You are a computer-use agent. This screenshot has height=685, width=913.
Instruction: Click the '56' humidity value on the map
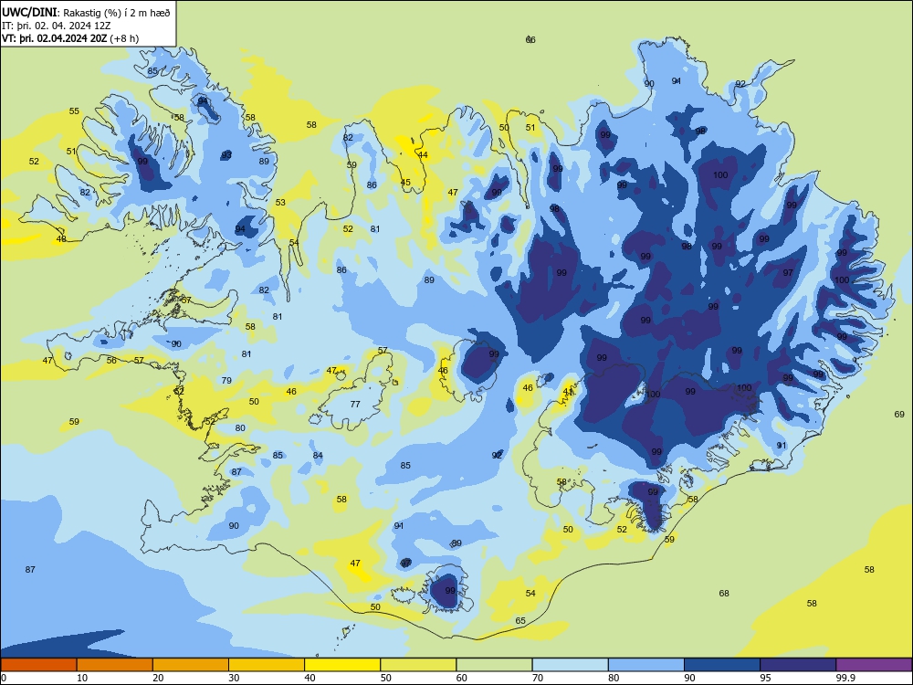(111, 360)
